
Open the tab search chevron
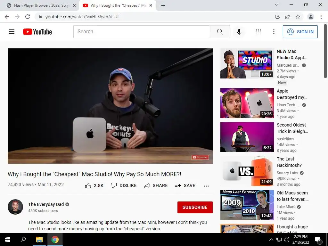tap(276, 4)
